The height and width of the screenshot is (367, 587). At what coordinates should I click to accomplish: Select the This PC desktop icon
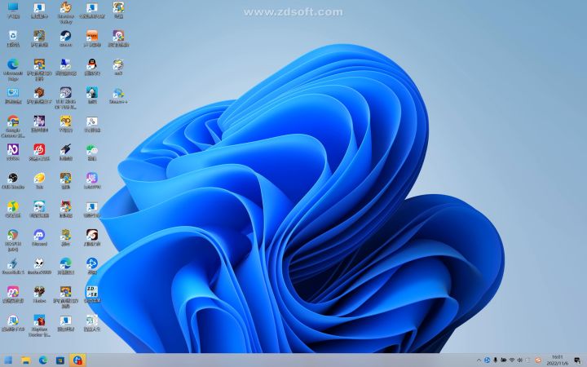13,10
